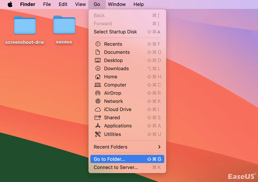
Task: Click the Network globe icon
Action: (98, 101)
